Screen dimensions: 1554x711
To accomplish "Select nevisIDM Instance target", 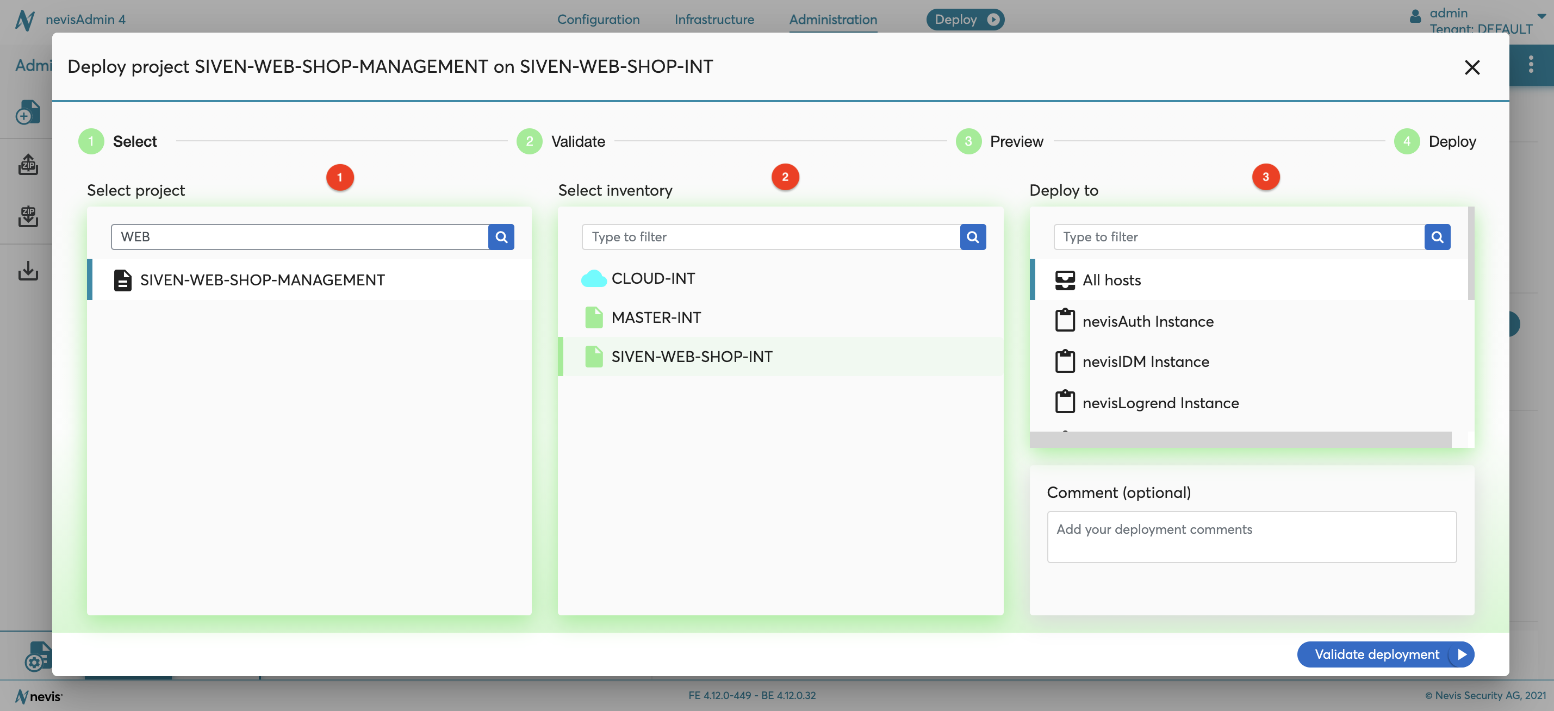I will (x=1248, y=361).
